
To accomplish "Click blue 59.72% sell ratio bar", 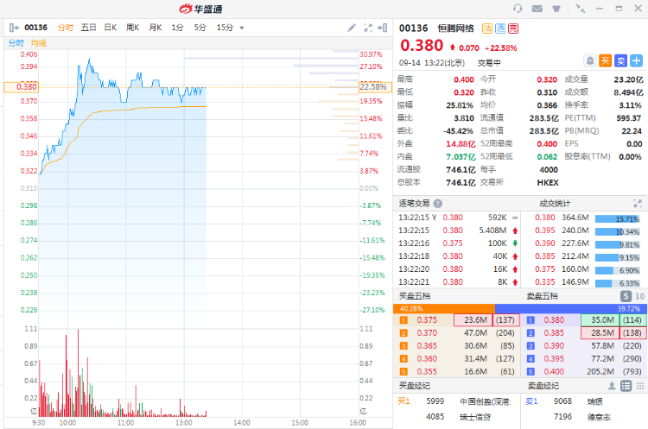I will pos(571,308).
